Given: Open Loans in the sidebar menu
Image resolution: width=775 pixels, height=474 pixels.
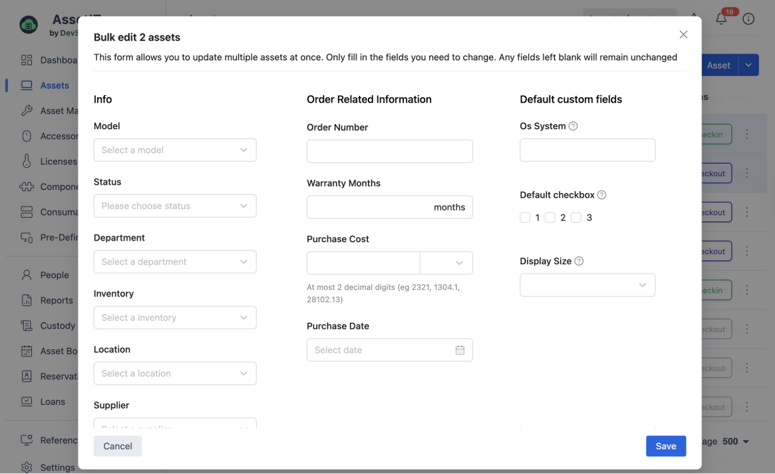Looking at the screenshot, I should click(x=52, y=401).
